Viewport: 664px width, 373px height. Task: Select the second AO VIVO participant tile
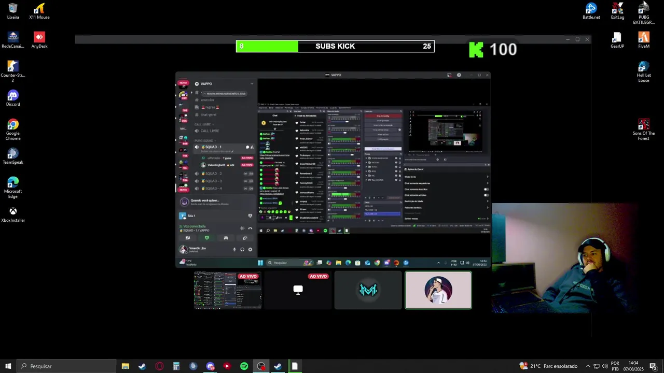(x=298, y=290)
